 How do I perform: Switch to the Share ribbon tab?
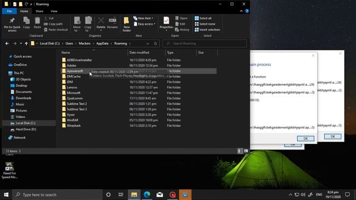click(x=39, y=11)
